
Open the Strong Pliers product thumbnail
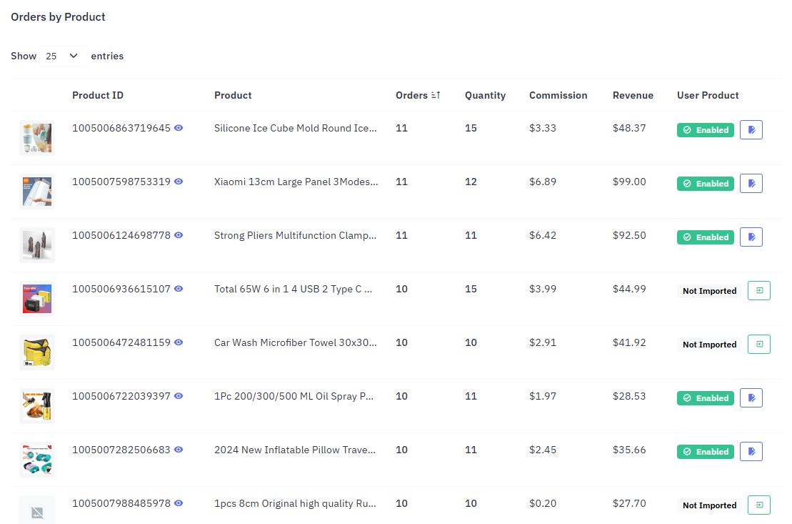[37, 244]
